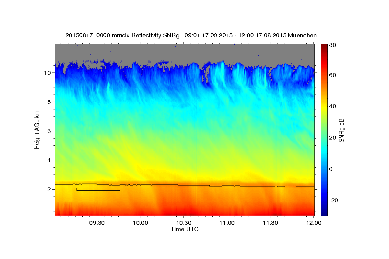This screenshot has width=389, height=259.
Task: Click the 'Height AGL km' axis label
Action: [x=37, y=130]
